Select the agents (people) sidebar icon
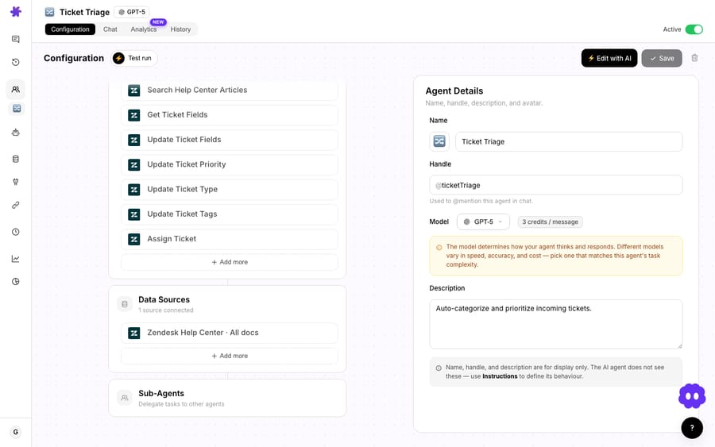 point(16,89)
